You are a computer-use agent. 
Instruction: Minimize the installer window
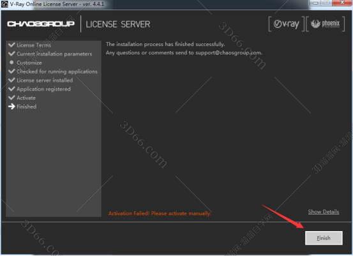click(315, 3)
